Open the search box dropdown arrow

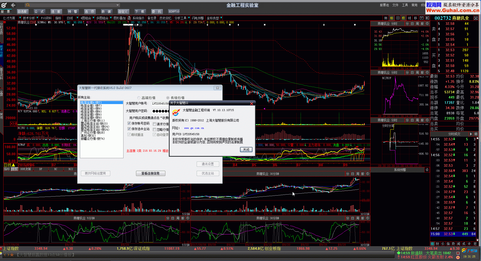117,5
